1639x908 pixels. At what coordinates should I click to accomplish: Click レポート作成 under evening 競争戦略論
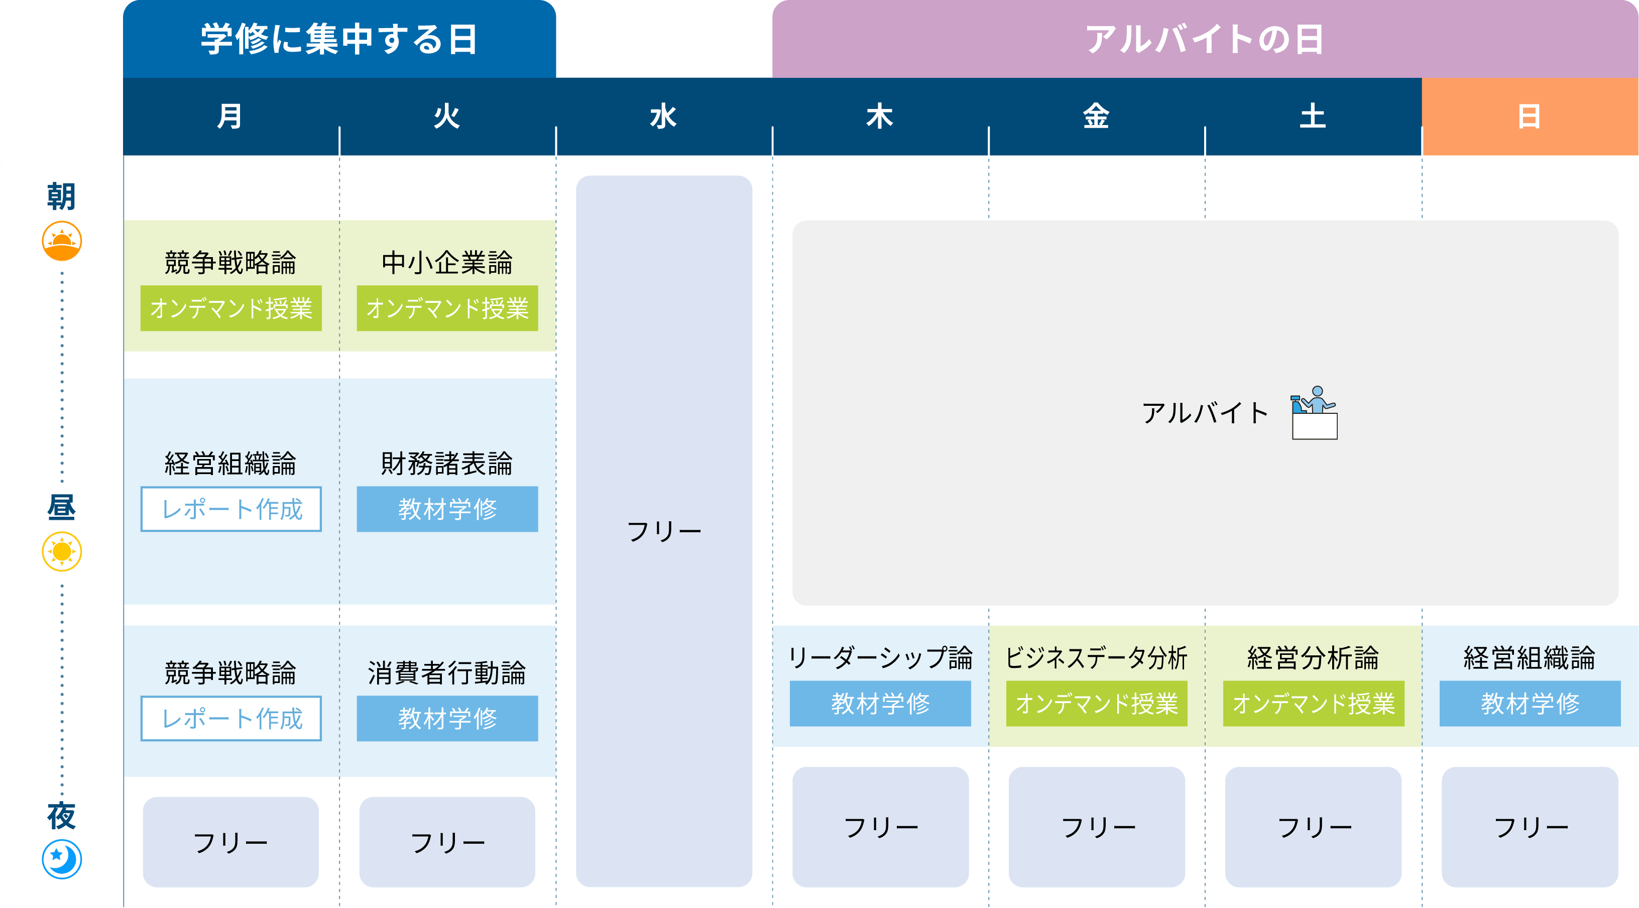[x=231, y=718]
